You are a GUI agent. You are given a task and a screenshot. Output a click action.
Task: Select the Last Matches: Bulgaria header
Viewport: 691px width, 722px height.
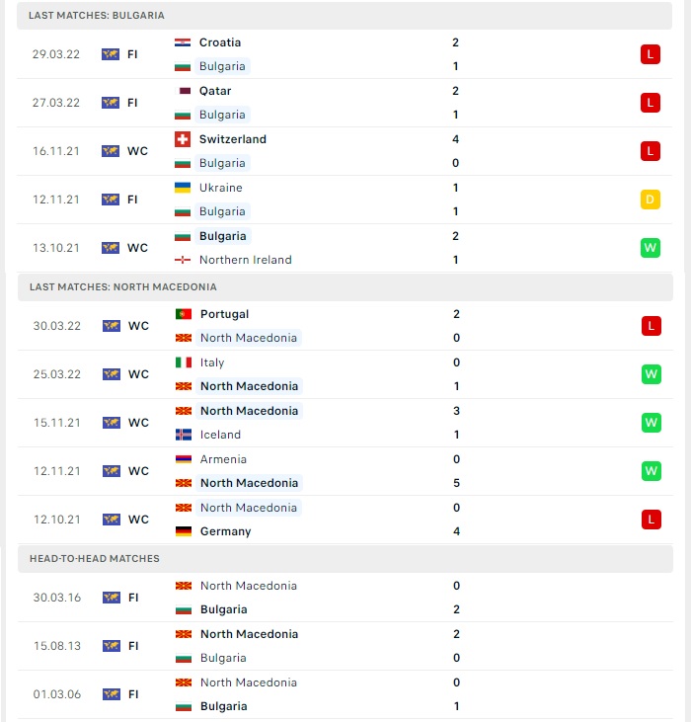pyautogui.click(x=345, y=16)
